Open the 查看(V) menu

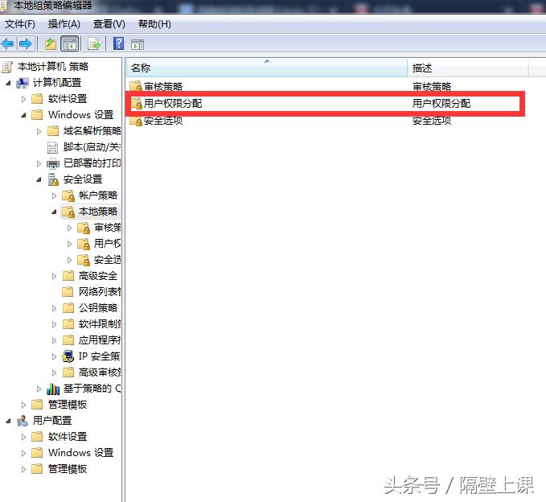(109, 24)
